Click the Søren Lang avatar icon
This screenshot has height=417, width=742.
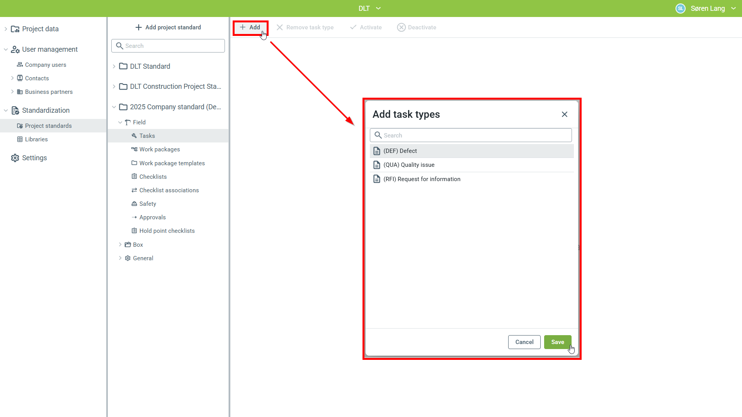coord(680,8)
